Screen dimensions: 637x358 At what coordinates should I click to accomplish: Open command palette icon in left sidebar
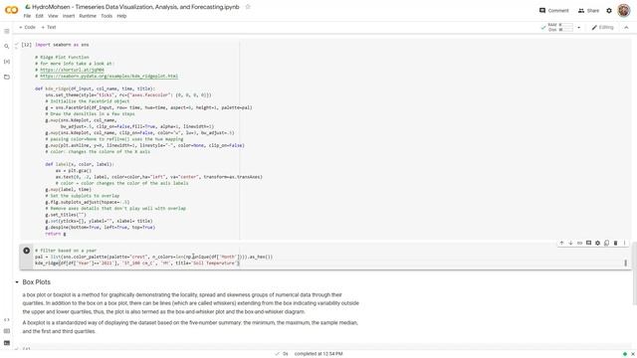[x=7, y=331]
